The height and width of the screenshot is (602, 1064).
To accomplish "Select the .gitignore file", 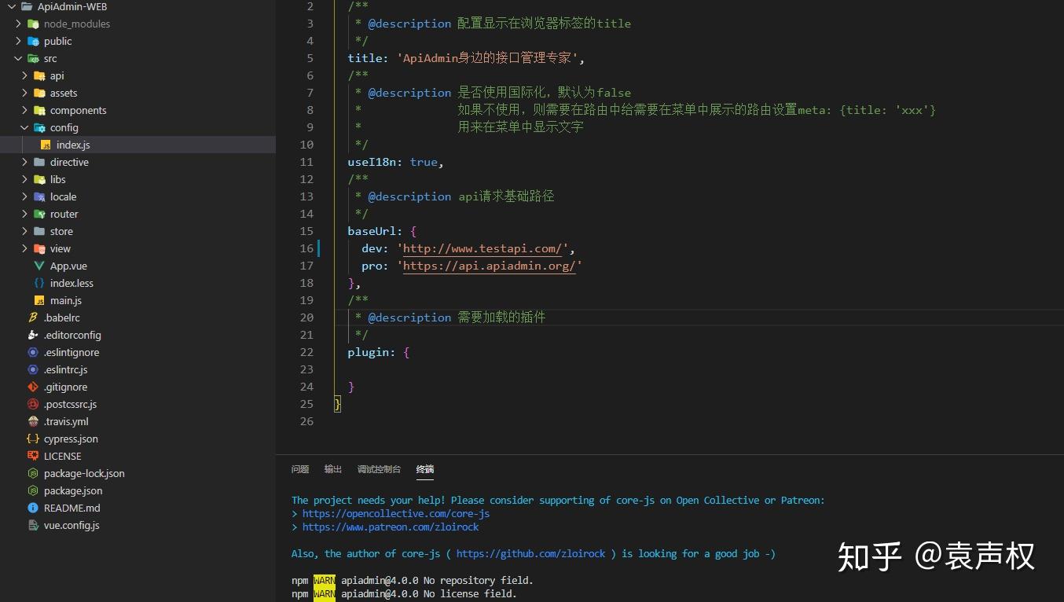I will 66,387.
